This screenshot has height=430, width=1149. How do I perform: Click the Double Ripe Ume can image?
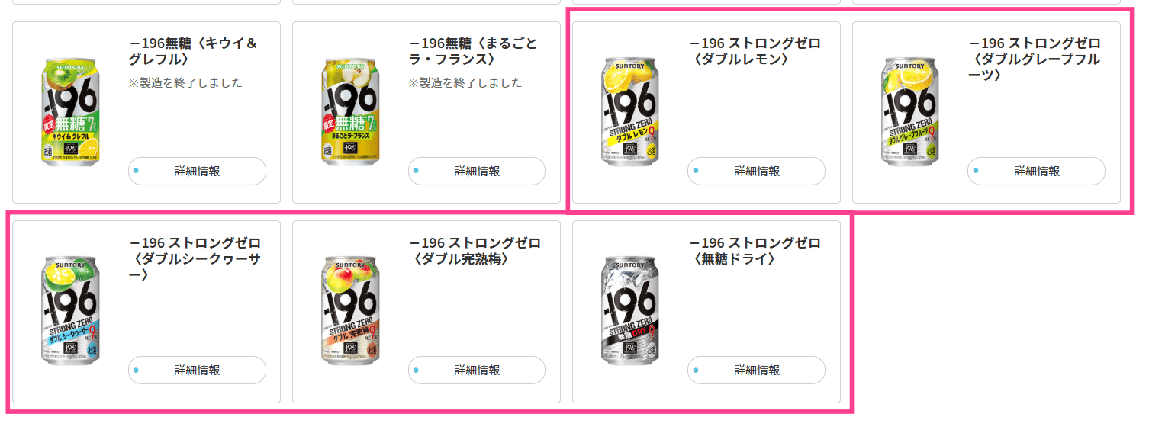[x=350, y=311]
